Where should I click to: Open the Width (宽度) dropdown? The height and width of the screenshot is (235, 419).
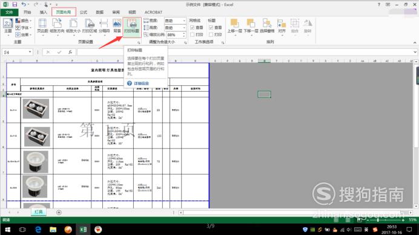click(x=184, y=21)
